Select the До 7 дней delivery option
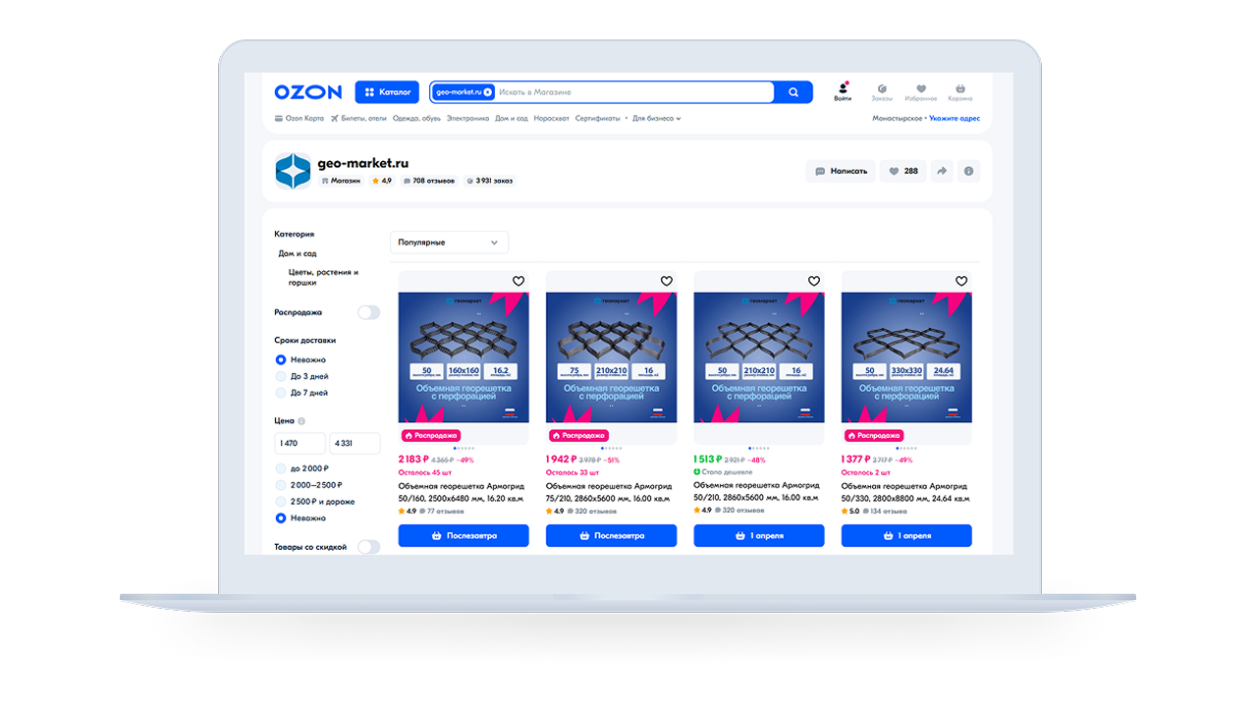 [x=302, y=393]
